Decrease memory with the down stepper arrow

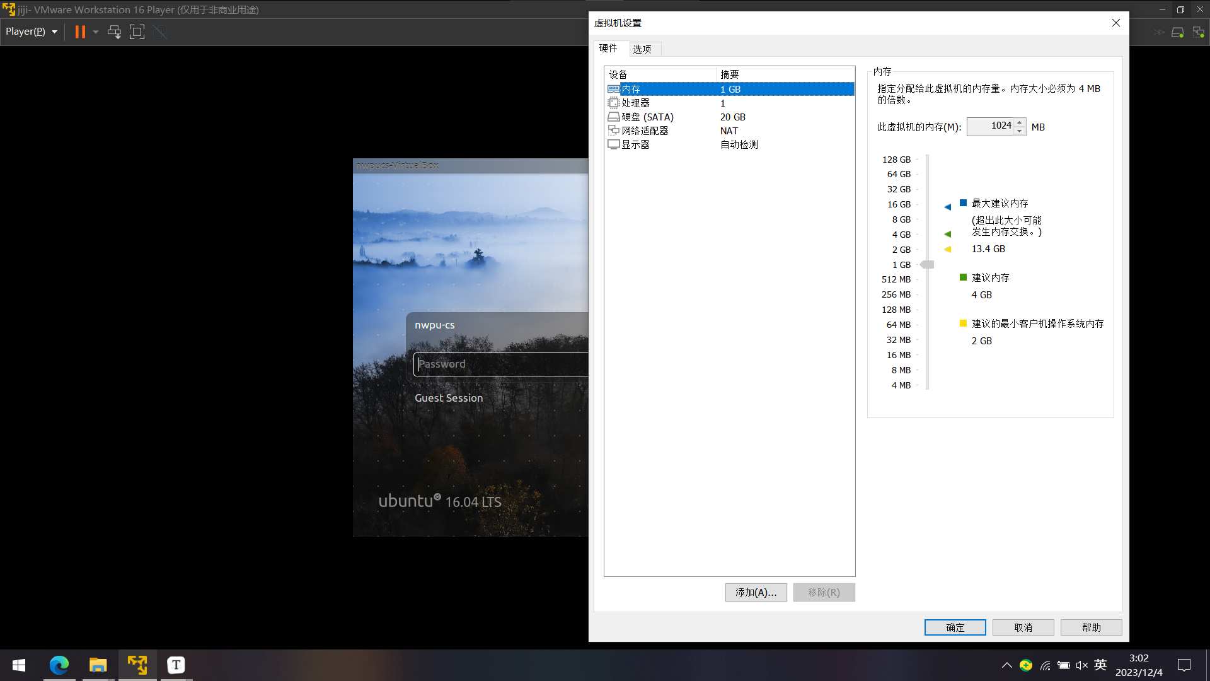[x=1020, y=131]
